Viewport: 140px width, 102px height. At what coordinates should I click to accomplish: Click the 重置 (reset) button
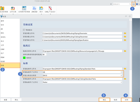pyautogui.click(x=6, y=100)
